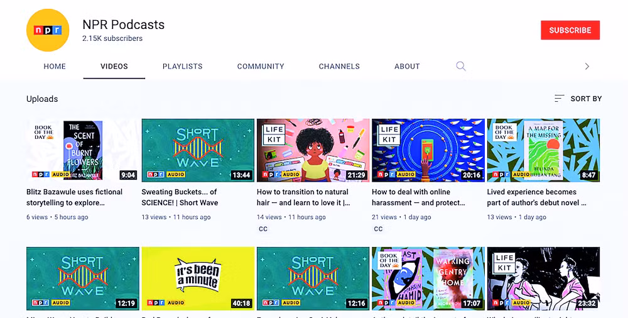Viewport: 628px width, 318px height.
Task: Click the NPR Podcasts channel name
Action: tap(123, 25)
